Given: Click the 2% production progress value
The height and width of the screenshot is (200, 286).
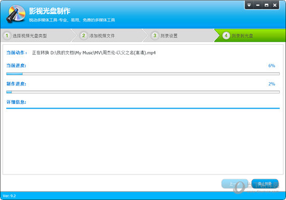Looking at the screenshot, I should (271, 84).
